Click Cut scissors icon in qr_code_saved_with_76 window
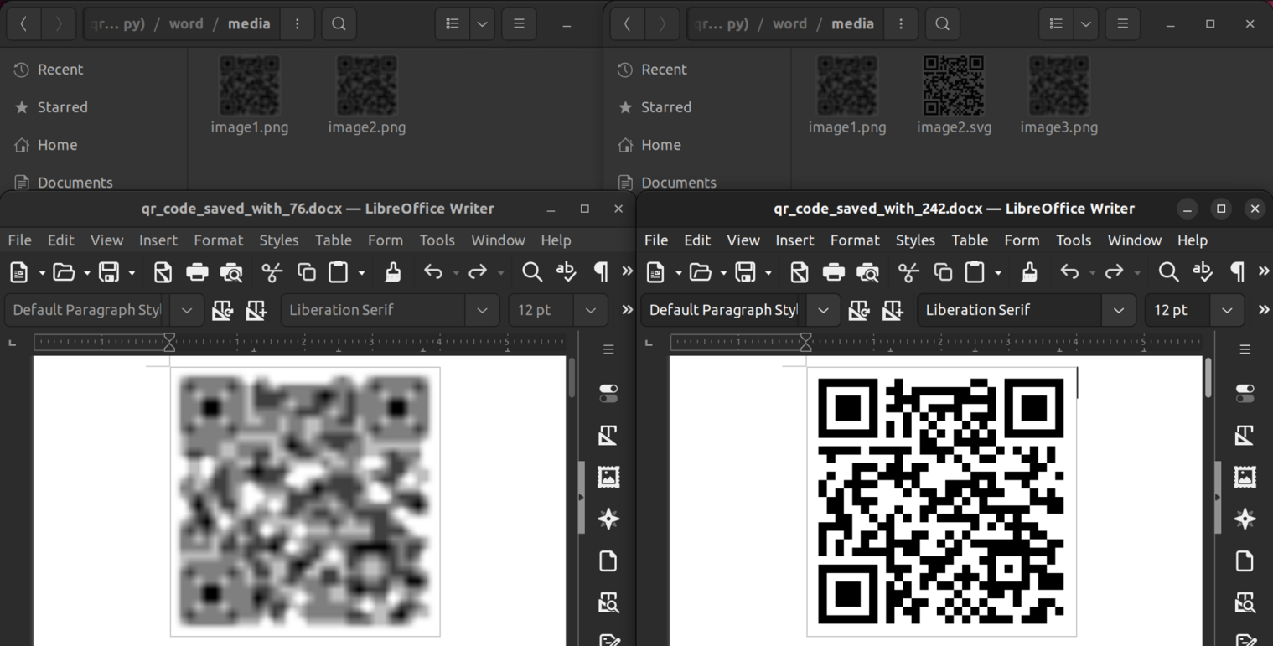1273x646 pixels. (272, 271)
